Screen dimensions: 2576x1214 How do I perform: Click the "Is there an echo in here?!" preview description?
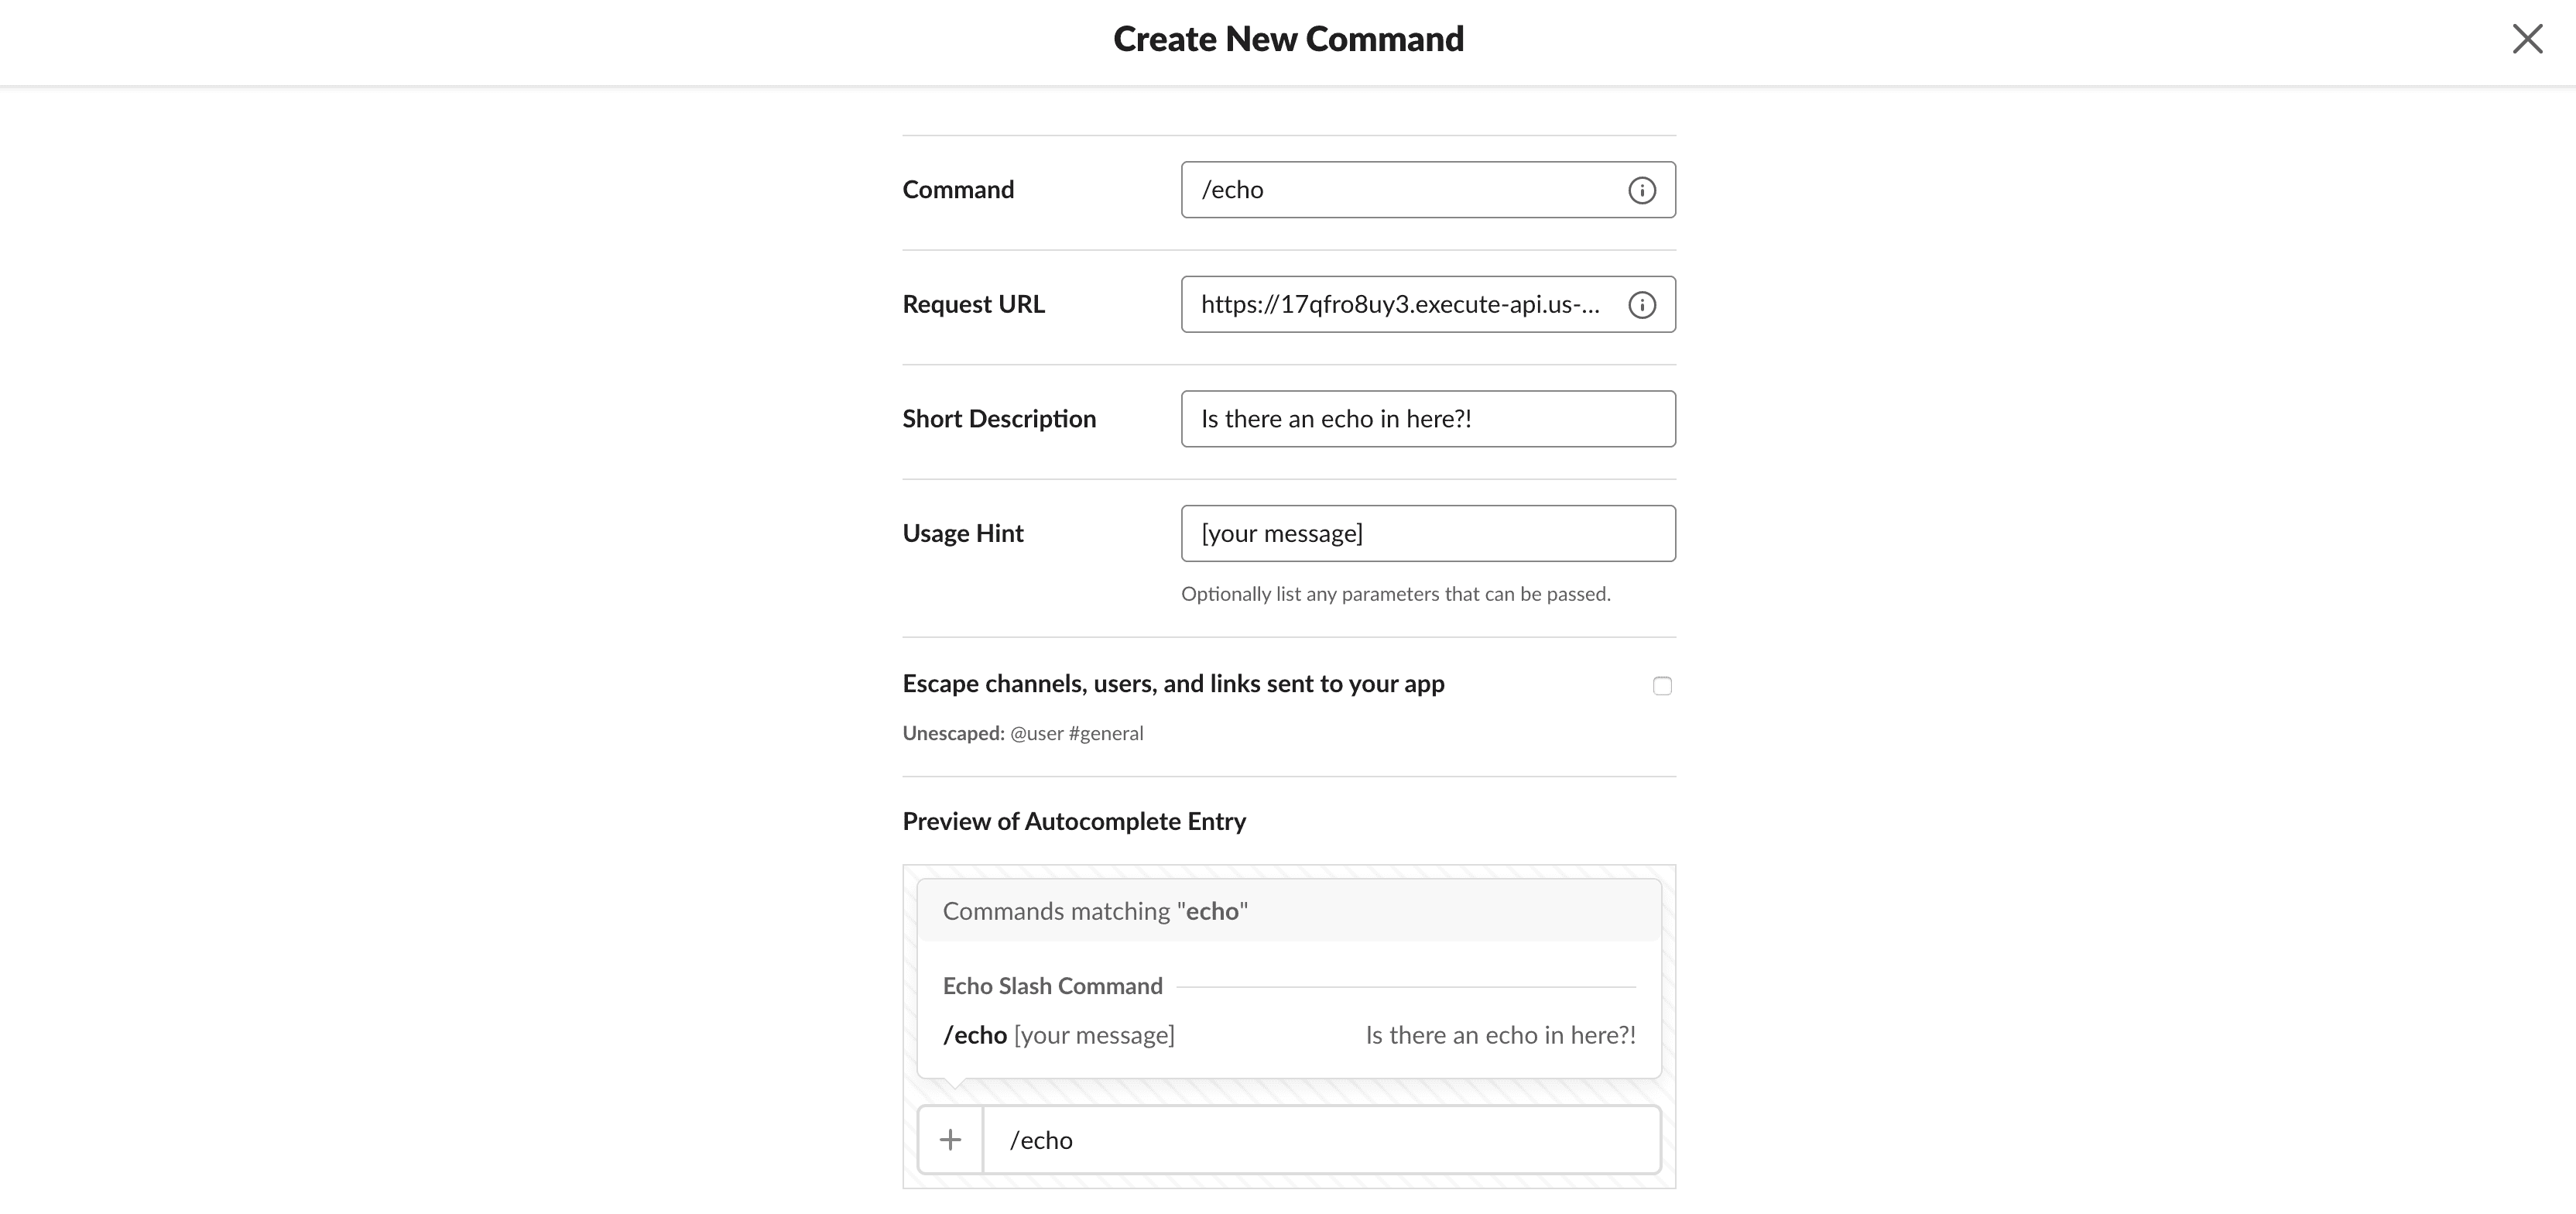(1500, 1035)
